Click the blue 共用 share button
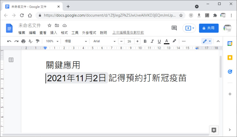 tap(209, 28)
